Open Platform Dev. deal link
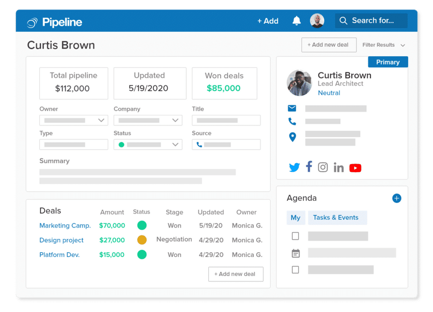Viewport: 433px width, 312px height. [60, 255]
